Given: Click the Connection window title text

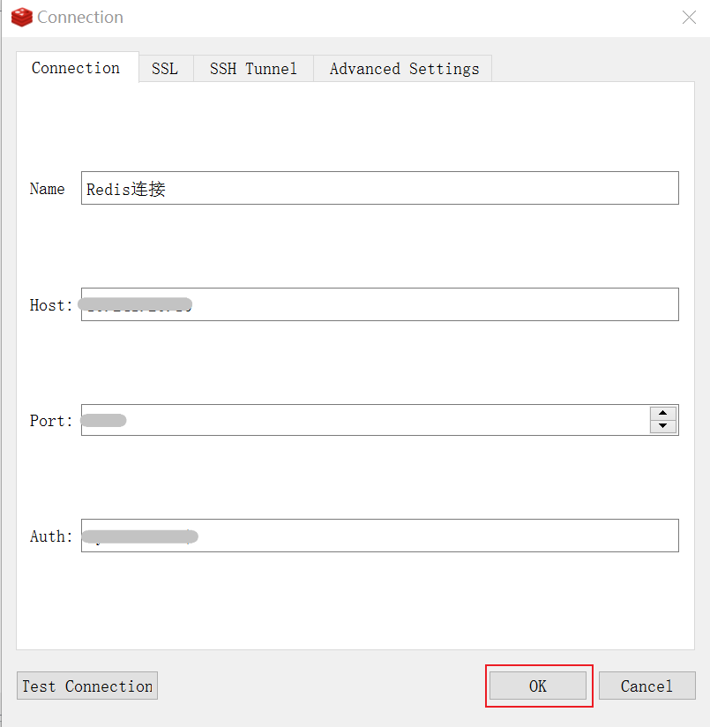Looking at the screenshot, I should (x=80, y=17).
